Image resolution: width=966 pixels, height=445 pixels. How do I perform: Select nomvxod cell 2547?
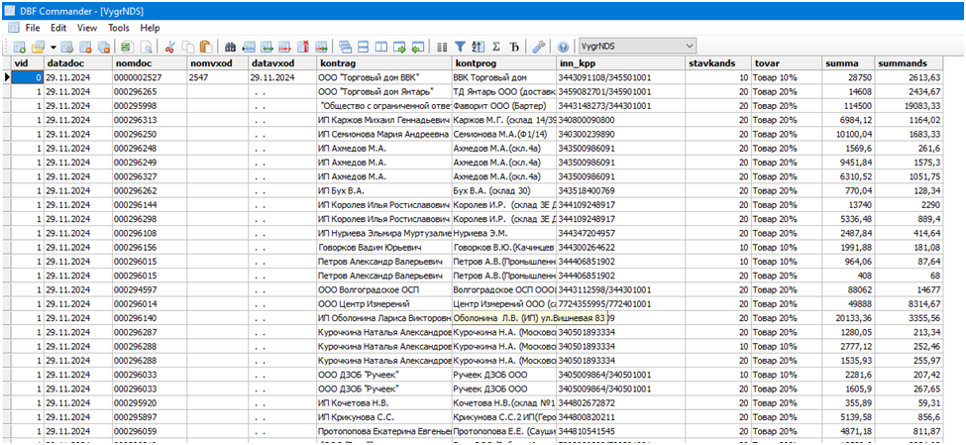217,77
